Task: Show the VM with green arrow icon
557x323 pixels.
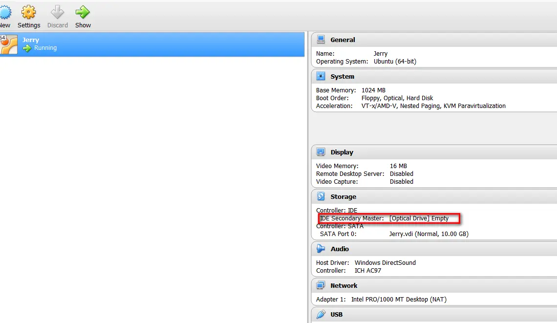Action: 83,12
